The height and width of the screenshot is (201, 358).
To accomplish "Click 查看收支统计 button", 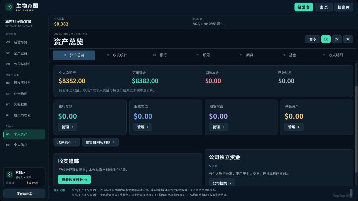I will pyautogui.click(x=75, y=180).
